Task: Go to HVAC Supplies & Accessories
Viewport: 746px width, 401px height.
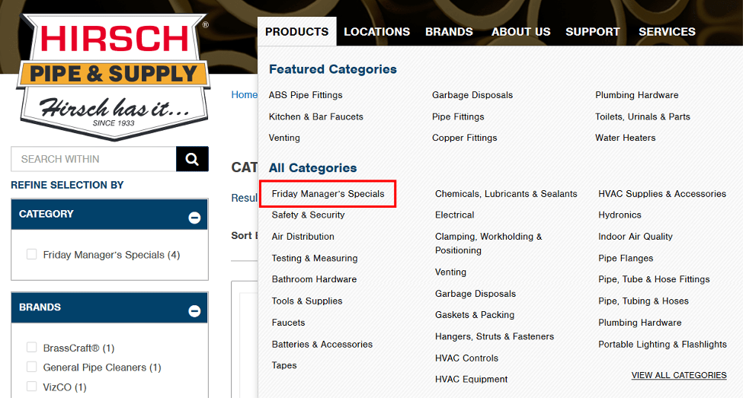Action: [x=661, y=194]
